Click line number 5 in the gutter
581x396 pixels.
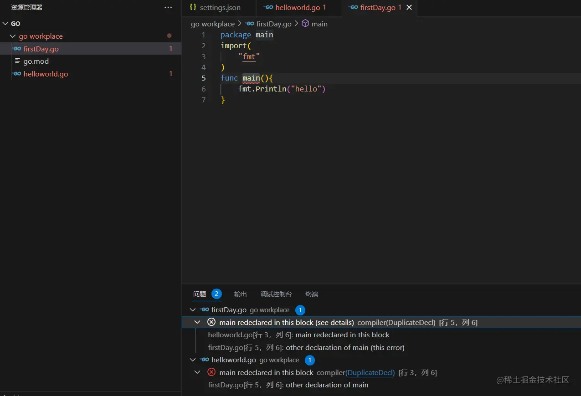click(203, 78)
